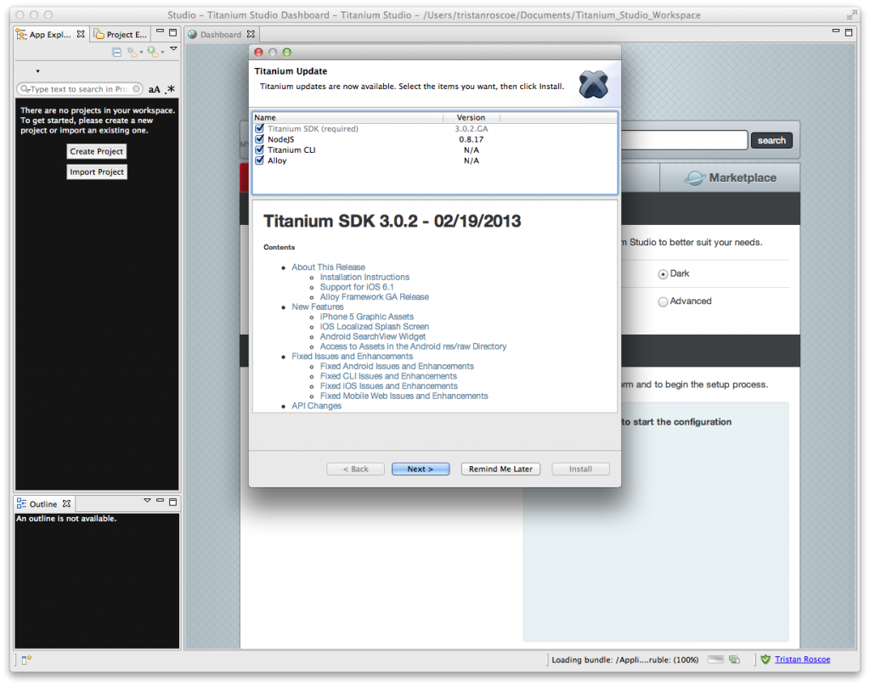The image size is (870, 686).
Task: Focus the Dashboard search input field
Action: click(x=684, y=140)
